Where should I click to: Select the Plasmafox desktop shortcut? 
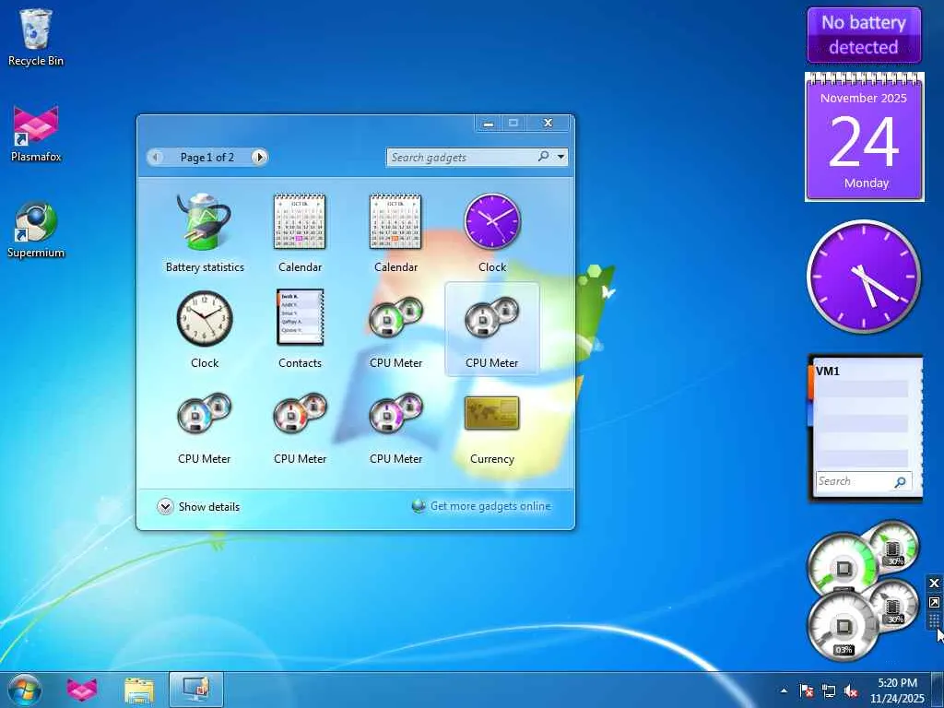pyautogui.click(x=36, y=134)
